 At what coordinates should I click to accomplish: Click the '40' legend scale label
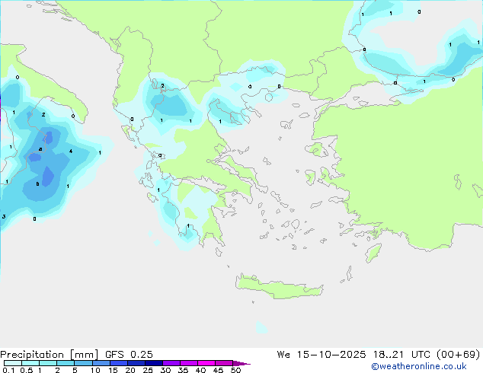[x=200, y=370]
